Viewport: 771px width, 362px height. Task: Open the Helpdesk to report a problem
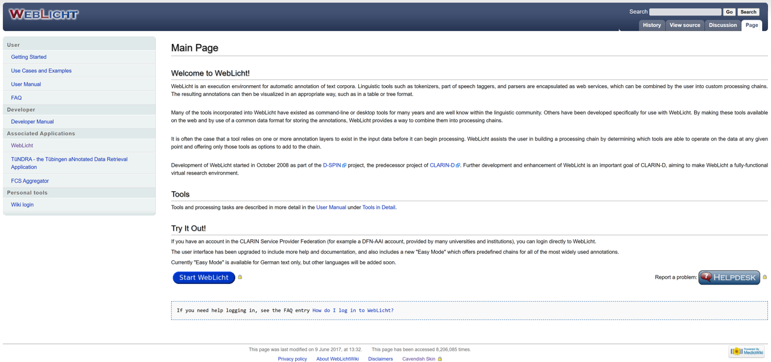[x=729, y=277]
